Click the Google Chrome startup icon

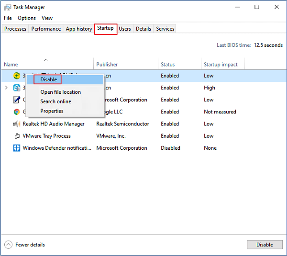point(17,112)
